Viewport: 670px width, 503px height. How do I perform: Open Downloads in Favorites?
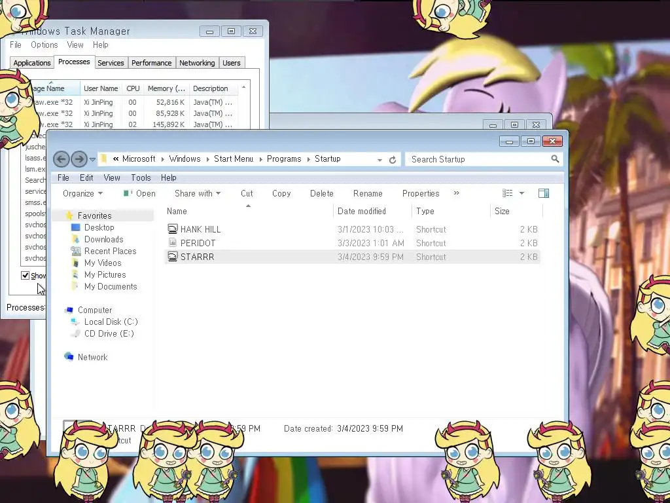[x=104, y=239]
